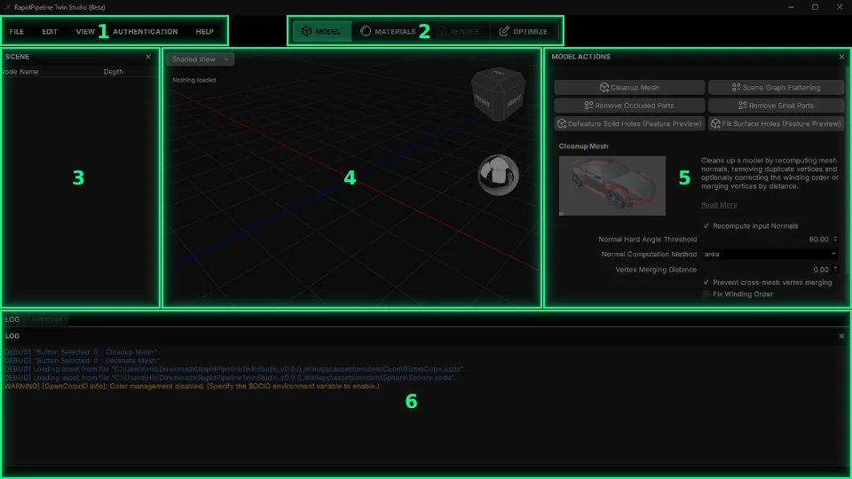Click the Depth column header
Screen dimensions: 852x479
pyautogui.click(x=114, y=72)
